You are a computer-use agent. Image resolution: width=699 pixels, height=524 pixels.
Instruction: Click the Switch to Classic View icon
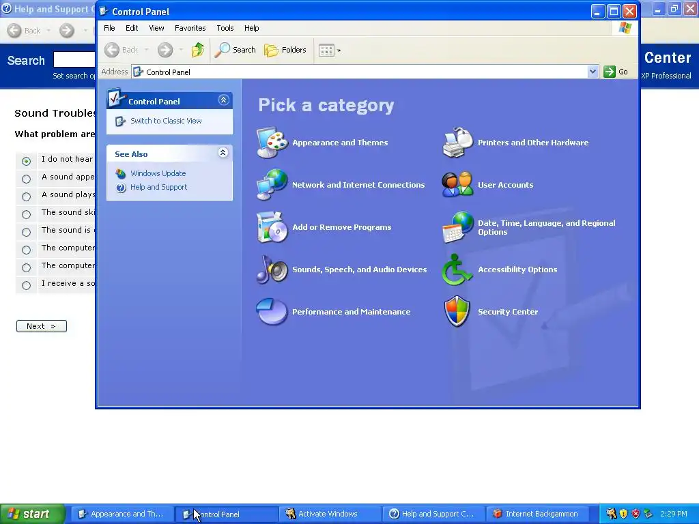pos(120,121)
